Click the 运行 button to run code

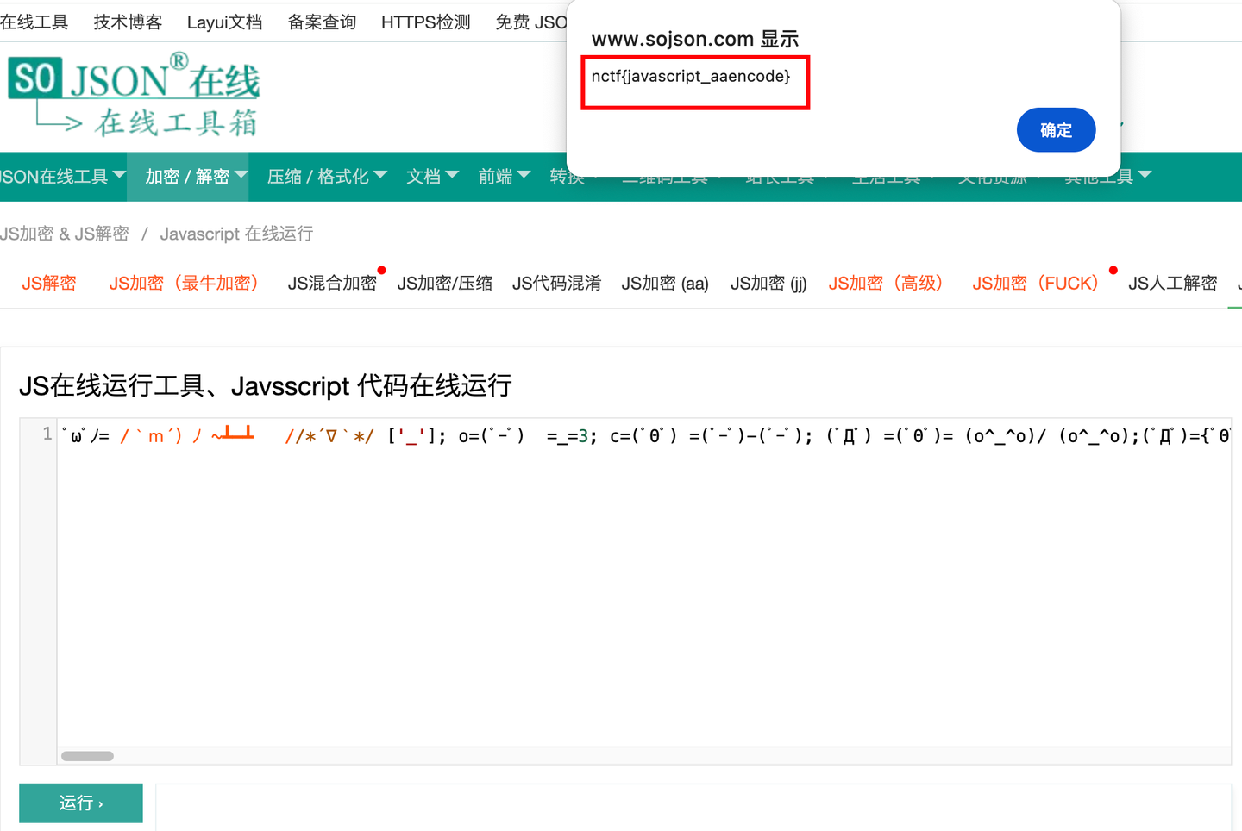80,803
